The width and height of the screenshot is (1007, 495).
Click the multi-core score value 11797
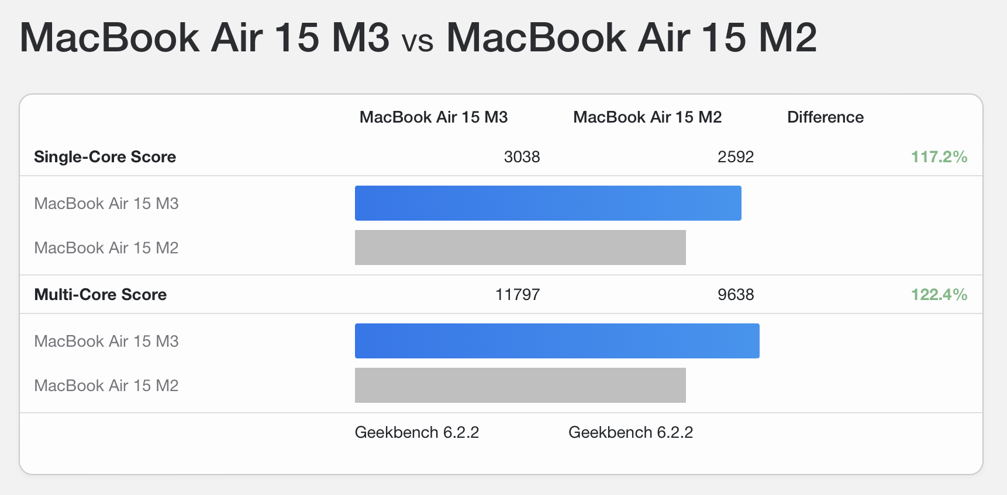[x=518, y=295]
